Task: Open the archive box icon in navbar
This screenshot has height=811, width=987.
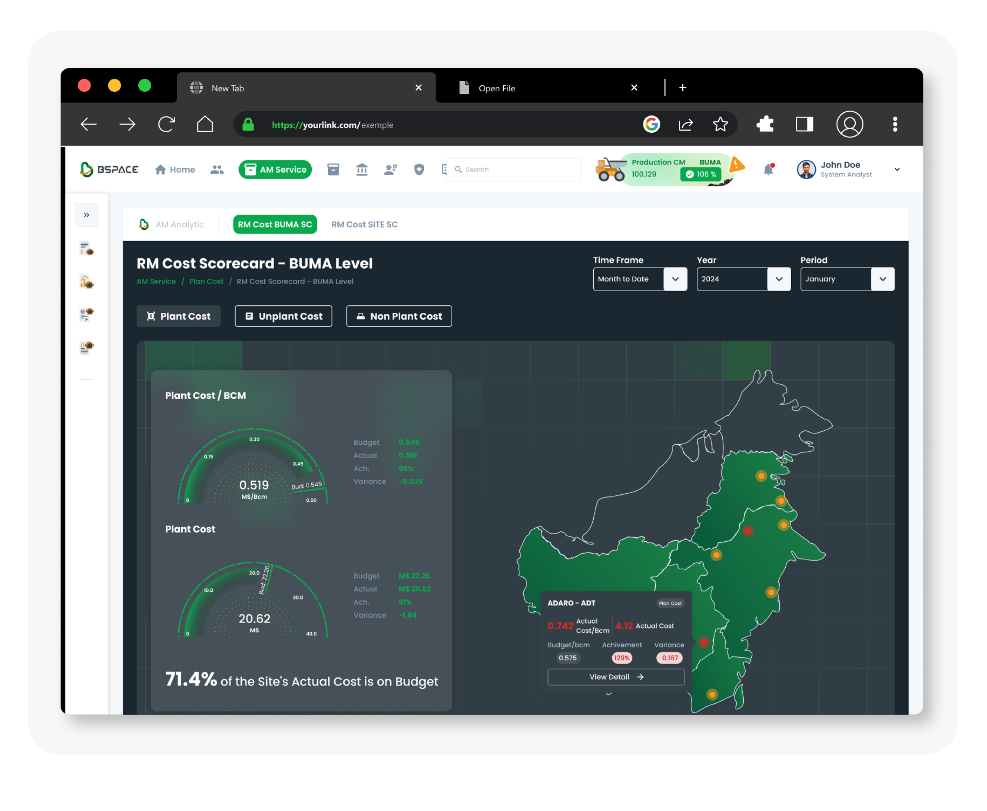Action: pos(333,169)
